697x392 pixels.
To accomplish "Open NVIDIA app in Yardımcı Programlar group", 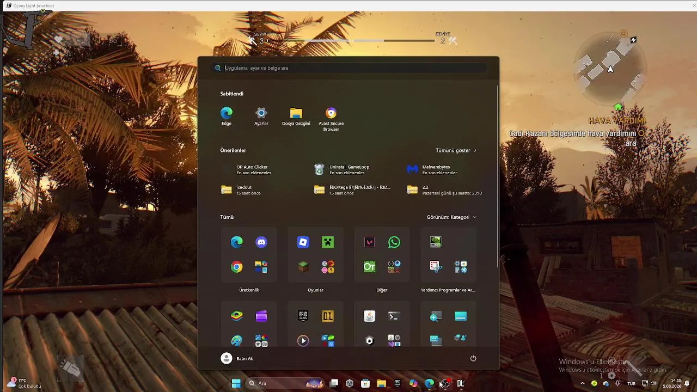I will (x=436, y=242).
